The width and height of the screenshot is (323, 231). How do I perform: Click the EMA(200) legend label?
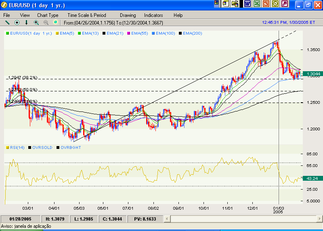[x=192, y=33]
